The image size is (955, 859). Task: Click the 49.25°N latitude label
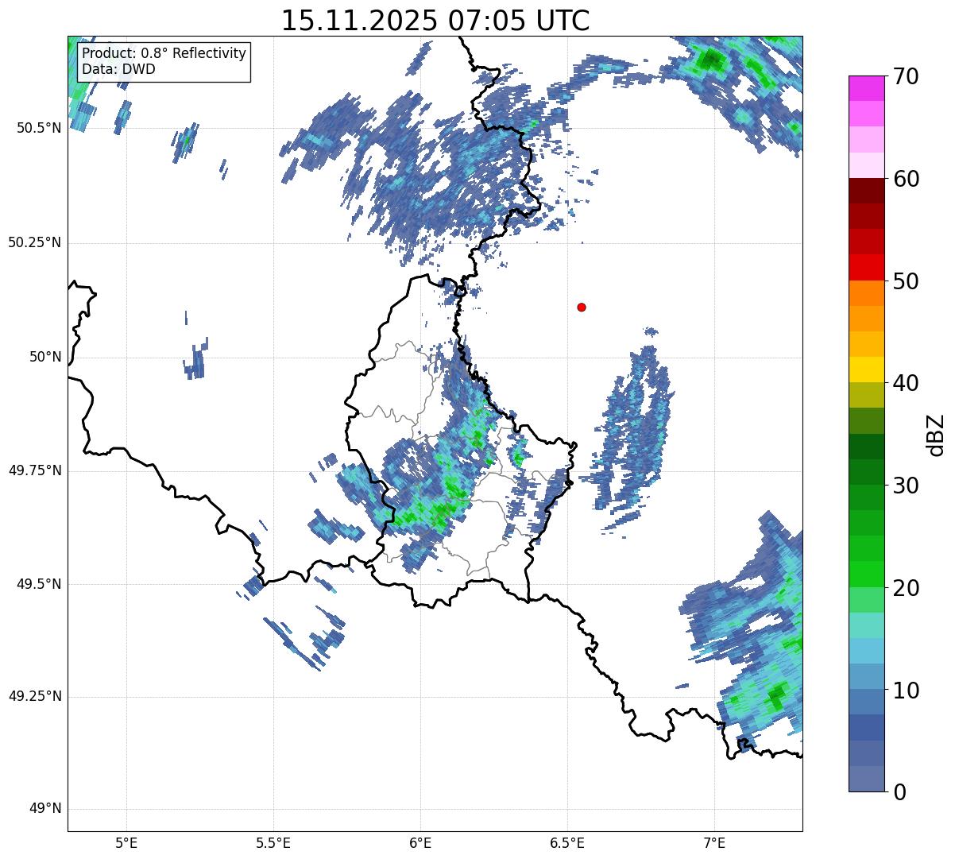pos(35,696)
